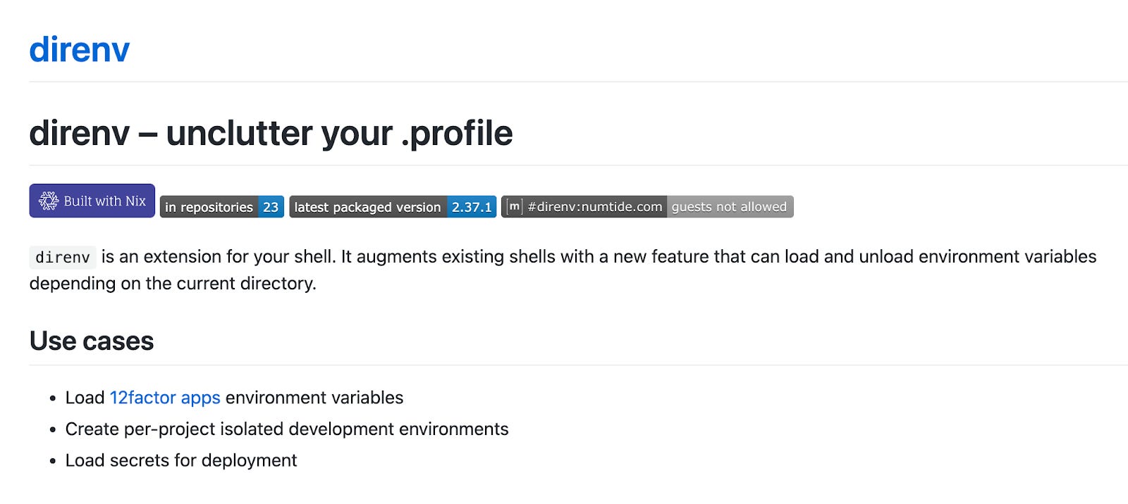
Task: Click the "Load secrets for deployment" list item
Action: pos(181,460)
